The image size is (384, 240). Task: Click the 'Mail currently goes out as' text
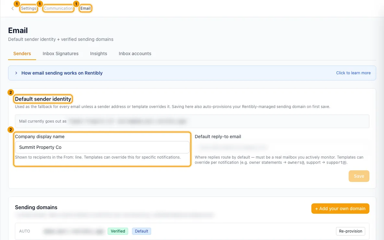point(43,121)
